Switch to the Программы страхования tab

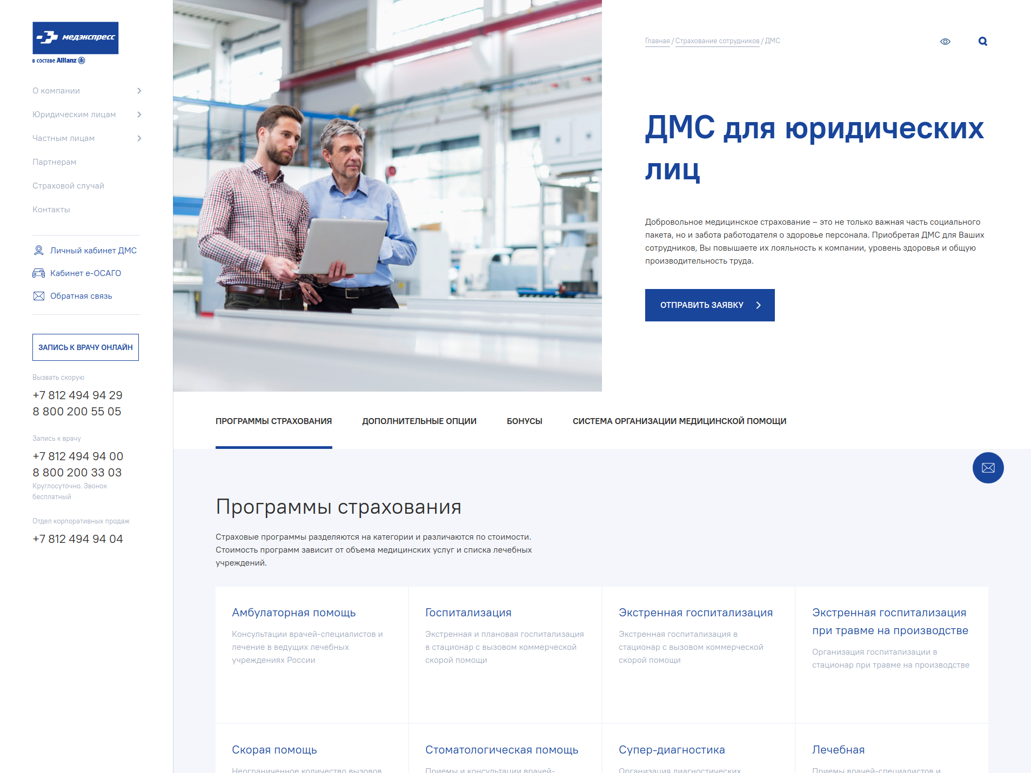[x=274, y=421]
